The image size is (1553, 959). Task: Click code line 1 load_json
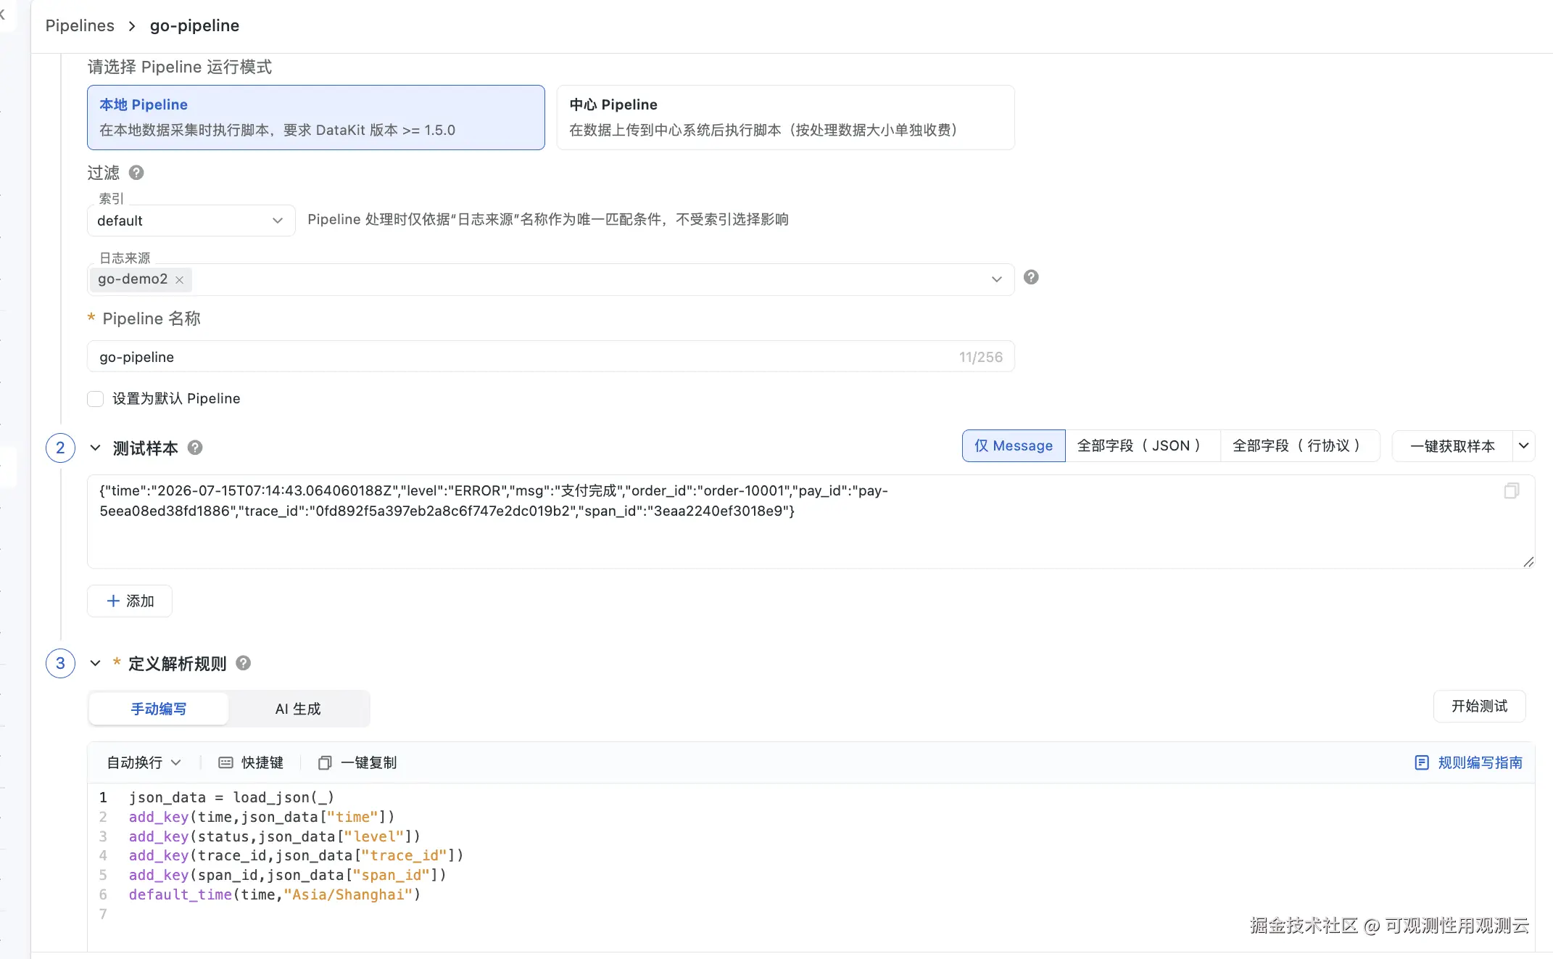pos(232,797)
